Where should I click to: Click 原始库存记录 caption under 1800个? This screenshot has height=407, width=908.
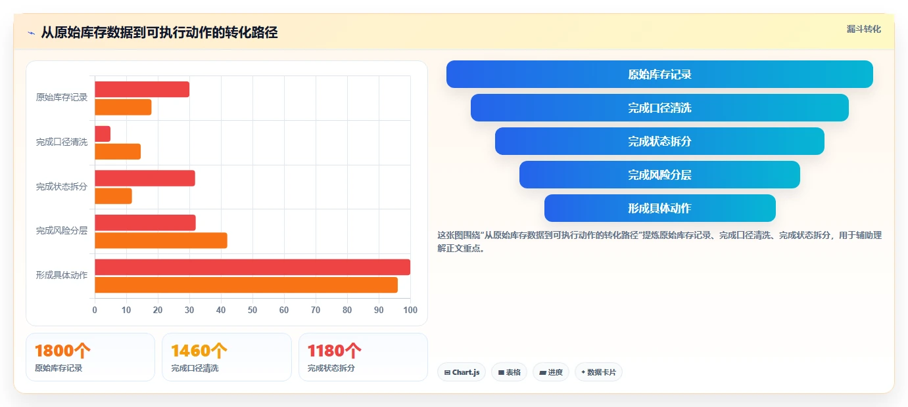pos(59,368)
